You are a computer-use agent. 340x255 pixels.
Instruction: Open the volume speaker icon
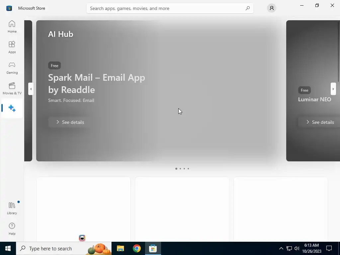point(297,248)
